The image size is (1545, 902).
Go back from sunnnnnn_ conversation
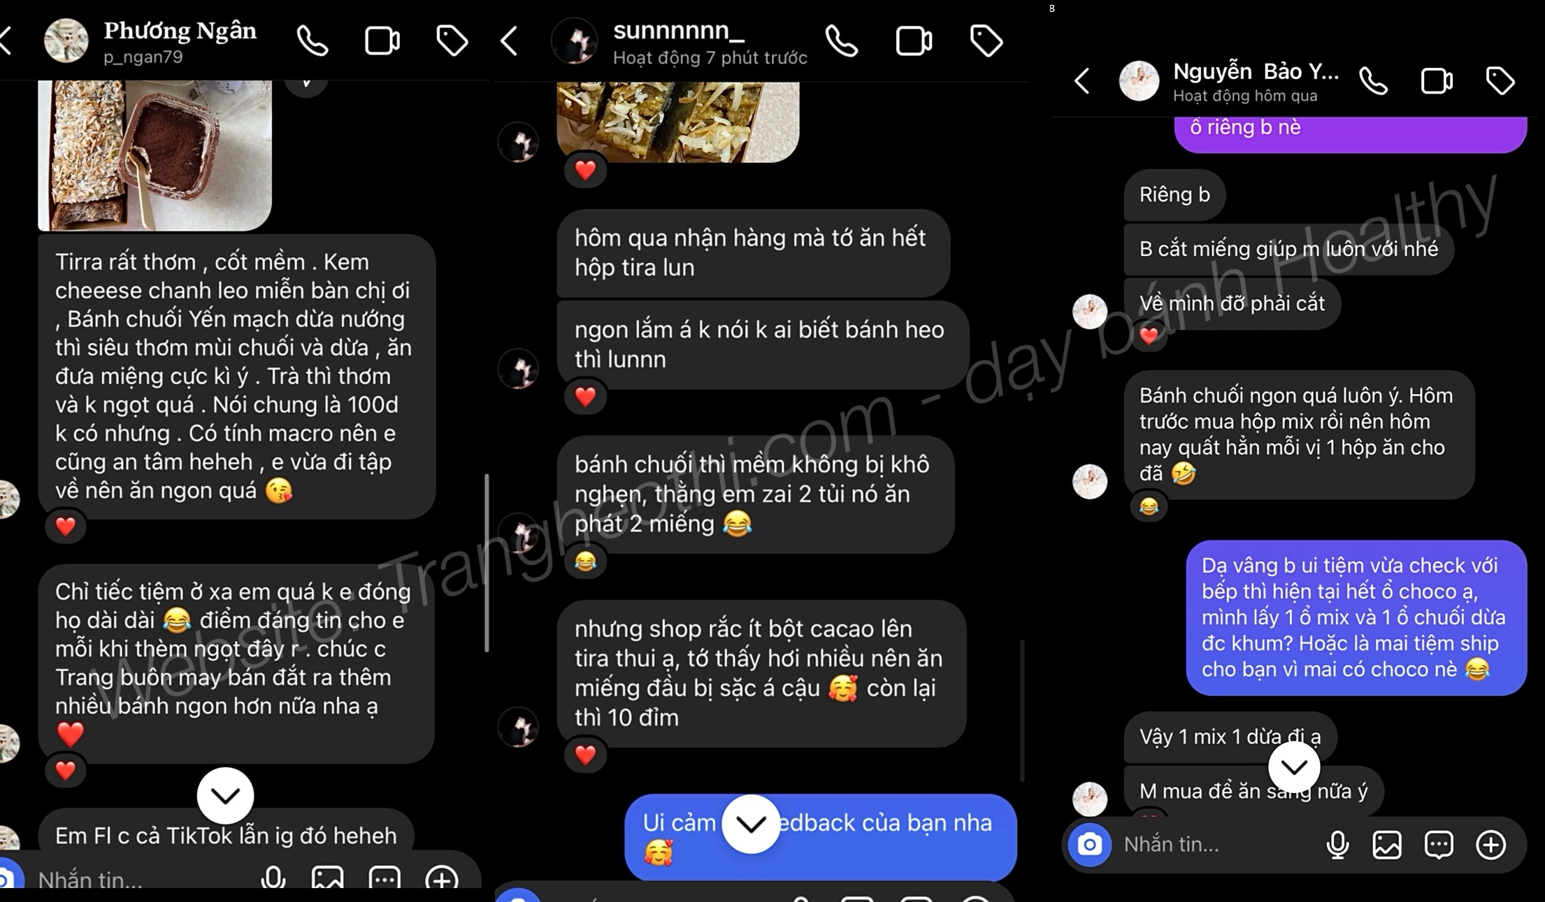click(x=509, y=41)
